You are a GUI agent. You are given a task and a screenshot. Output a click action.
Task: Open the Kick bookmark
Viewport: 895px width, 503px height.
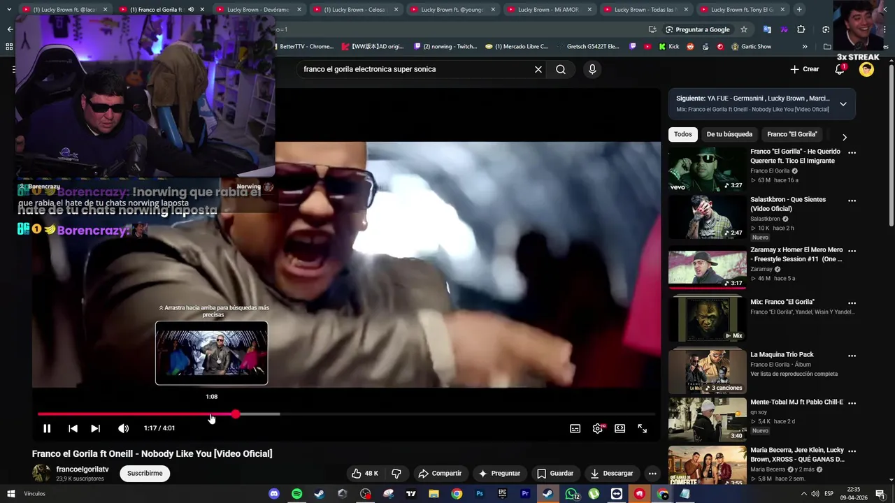click(668, 47)
